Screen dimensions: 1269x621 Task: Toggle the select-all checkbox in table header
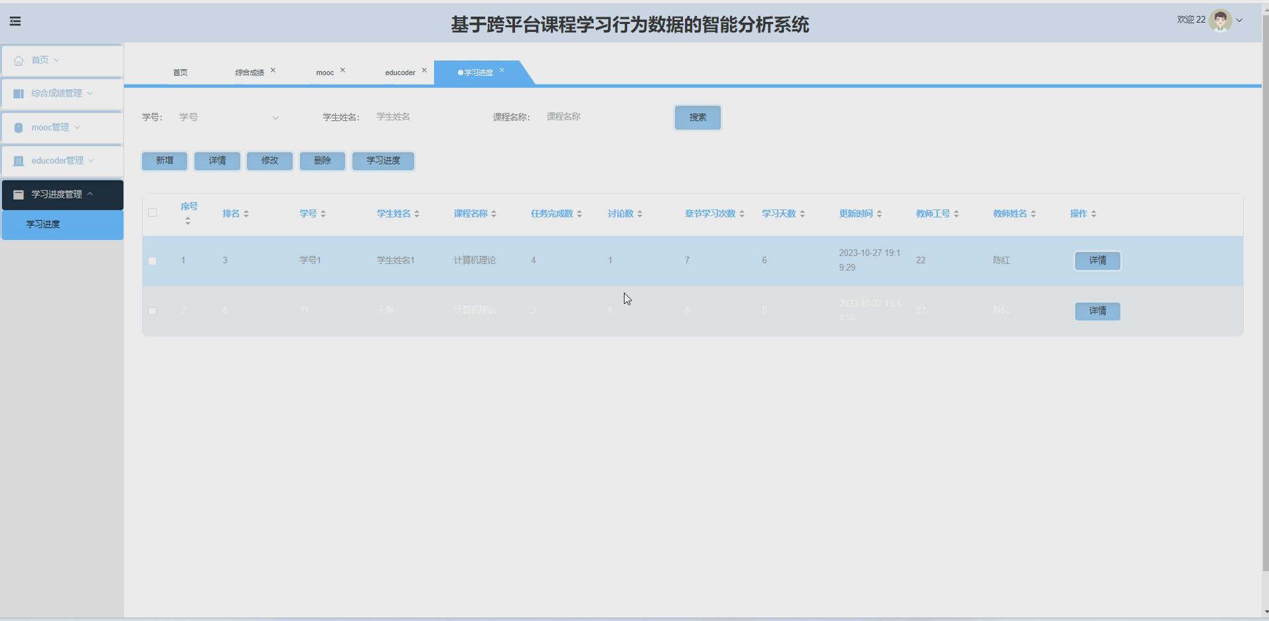152,212
